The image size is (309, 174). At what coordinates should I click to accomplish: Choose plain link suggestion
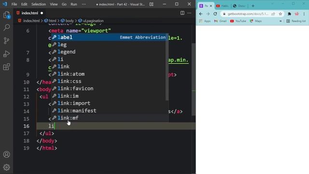tap(110, 67)
